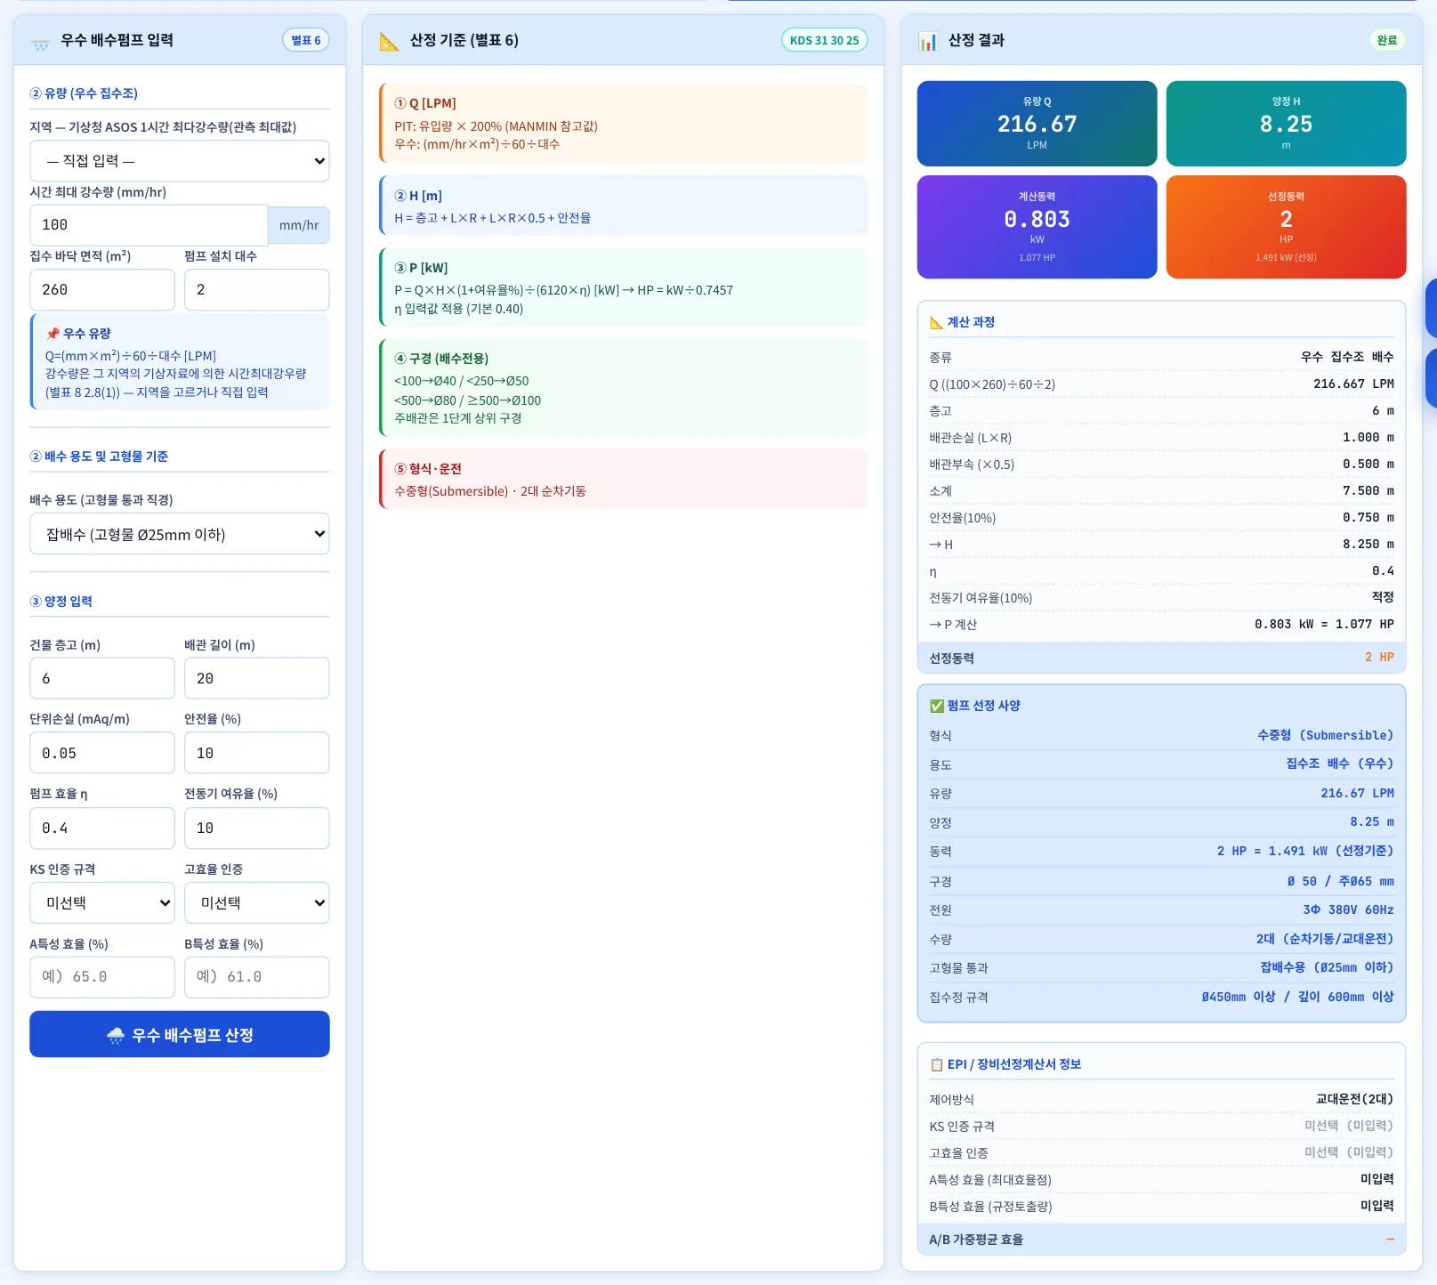The image size is (1437, 1285).
Task: Focus the 펌프 효율 η input field
Action: click(x=102, y=828)
